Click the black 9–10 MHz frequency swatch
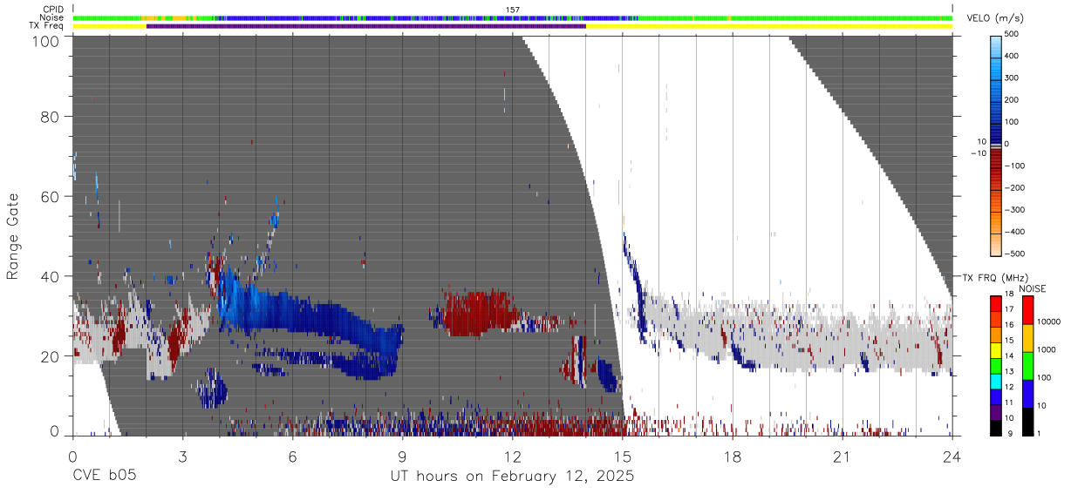This screenshot has width=1071, height=494. (995, 428)
